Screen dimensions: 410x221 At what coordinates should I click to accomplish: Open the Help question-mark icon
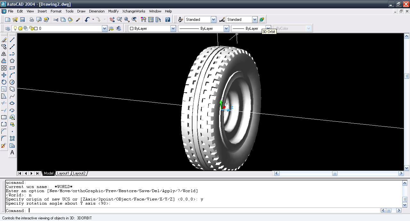click(168, 20)
